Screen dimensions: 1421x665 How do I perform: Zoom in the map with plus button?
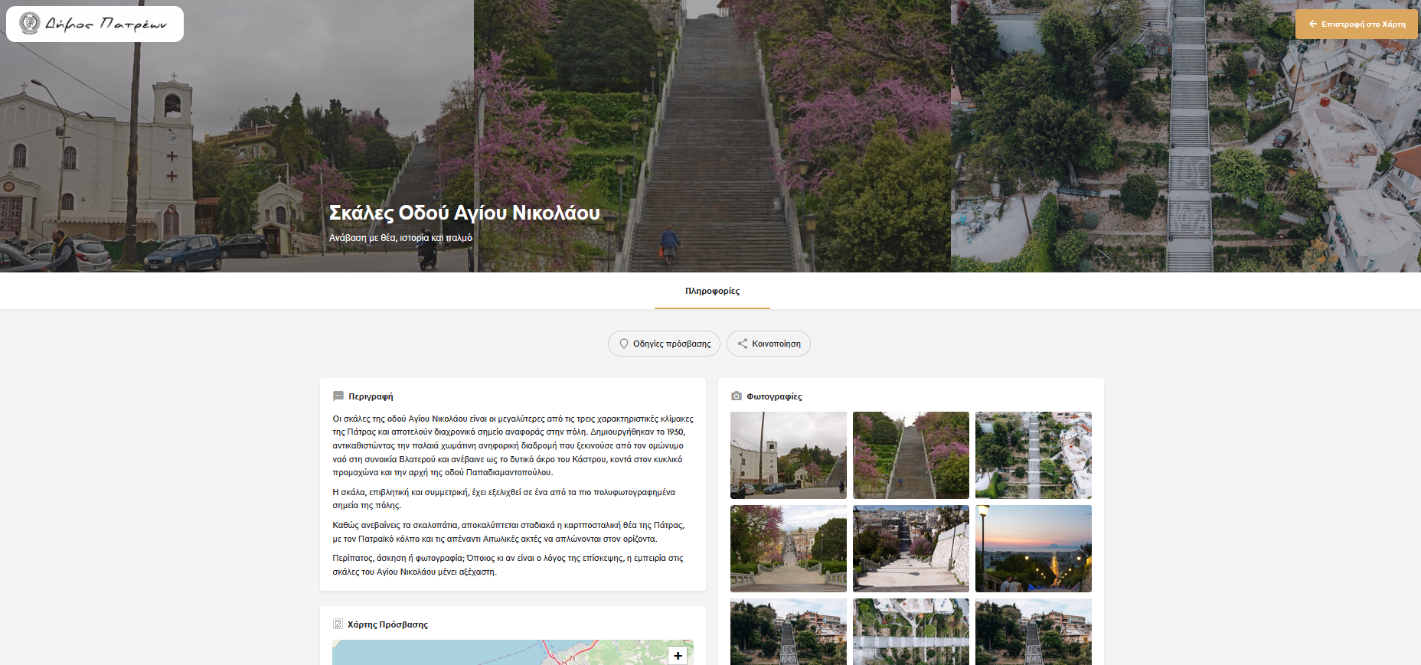coord(678,656)
